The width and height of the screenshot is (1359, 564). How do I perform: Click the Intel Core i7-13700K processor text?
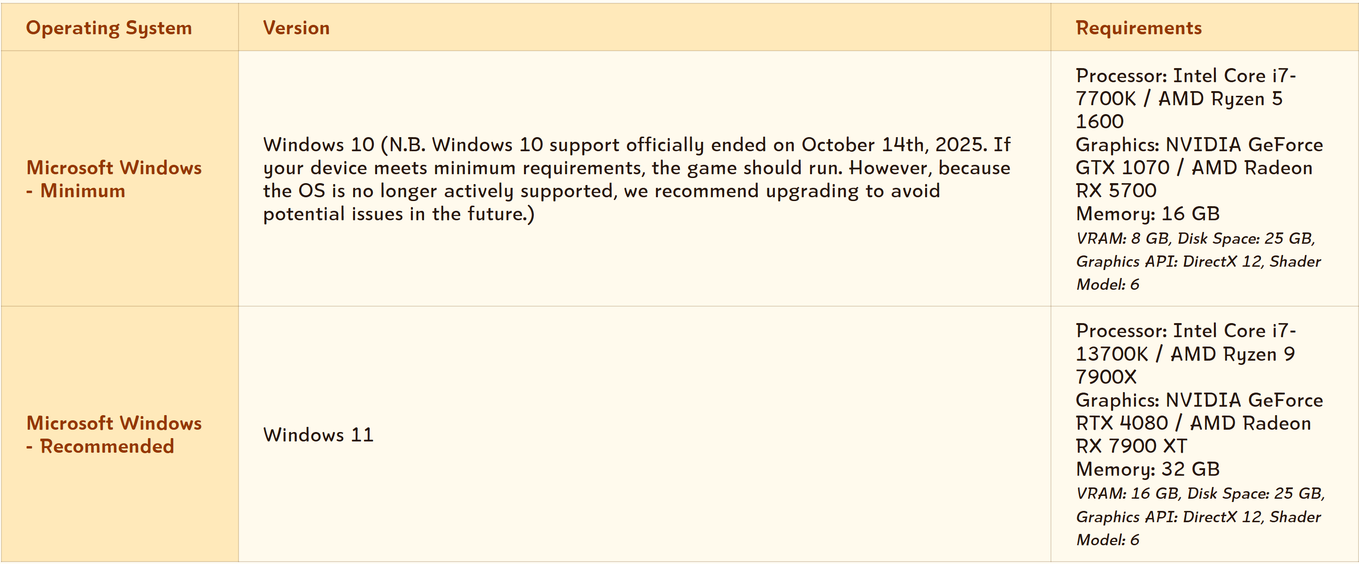point(1235,332)
